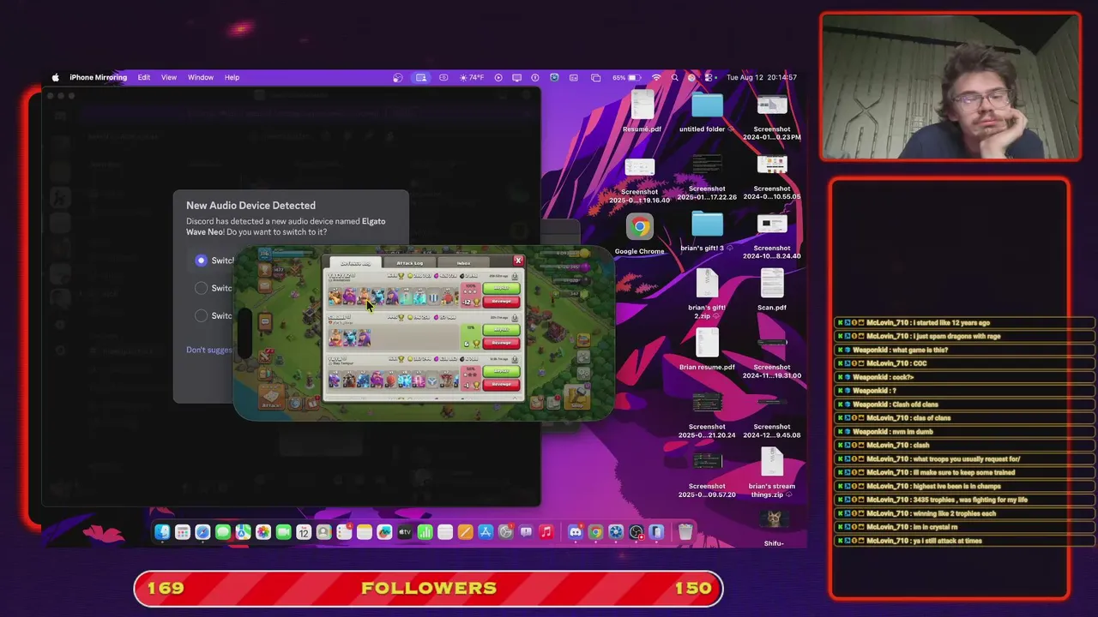Open Discord from the Dock
The width and height of the screenshot is (1098, 617).
tap(576, 532)
